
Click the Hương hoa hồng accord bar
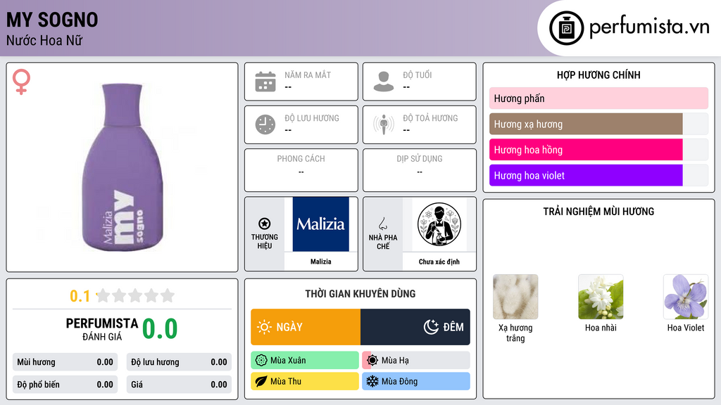(x=598, y=150)
